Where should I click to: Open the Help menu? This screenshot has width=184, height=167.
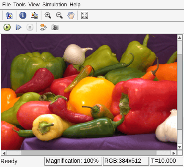pos(75,5)
